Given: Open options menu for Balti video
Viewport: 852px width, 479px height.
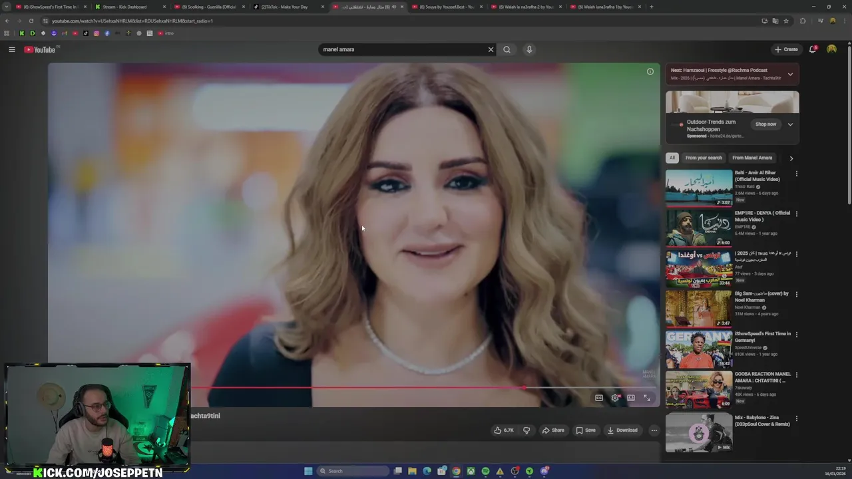Looking at the screenshot, I should [796, 174].
